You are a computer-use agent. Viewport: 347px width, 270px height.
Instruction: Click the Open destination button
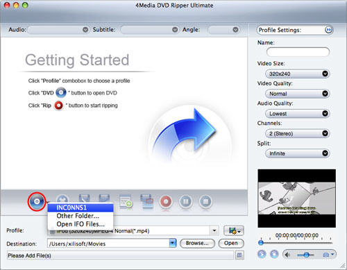tap(231, 243)
